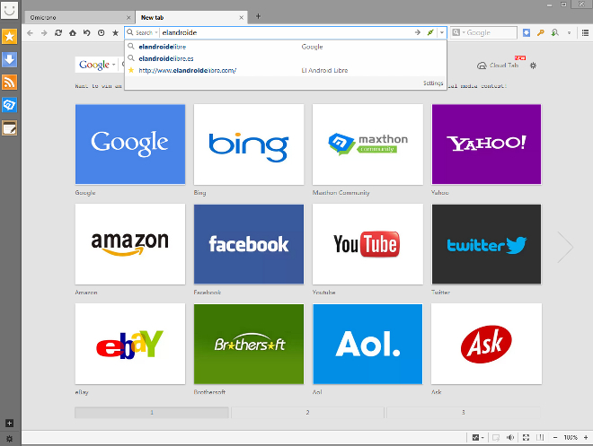Screen dimensions: 593x446
Task: Open the history clock icon
Action: point(101,33)
